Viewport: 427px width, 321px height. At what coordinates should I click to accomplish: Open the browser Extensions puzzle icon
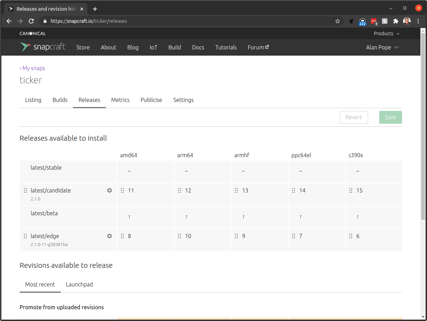tap(395, 21)
